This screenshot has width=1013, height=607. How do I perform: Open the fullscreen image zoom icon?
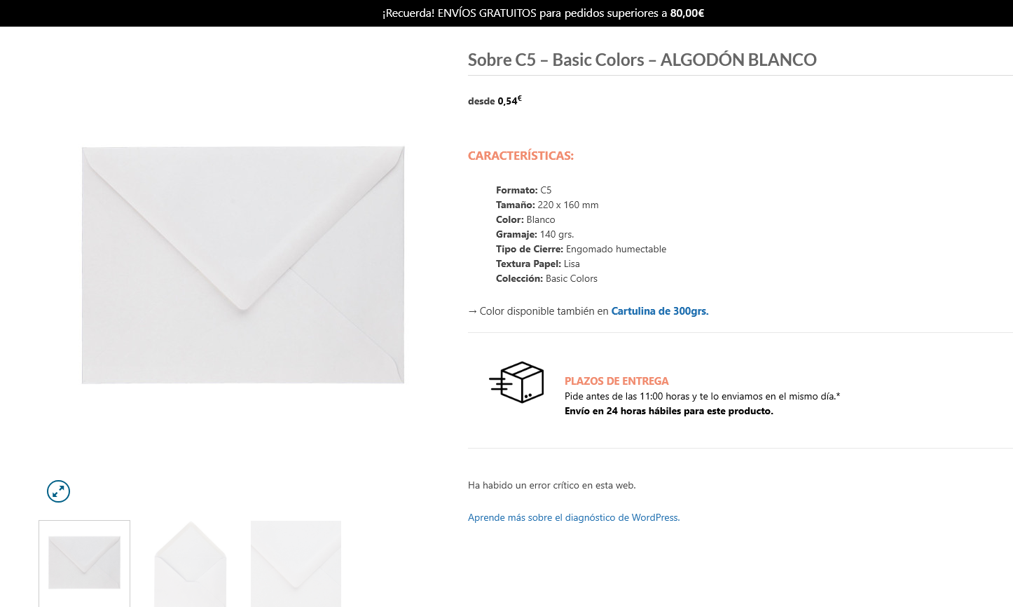coord(58,491)
